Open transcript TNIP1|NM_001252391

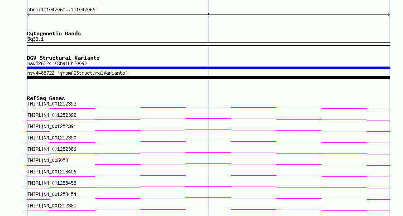[x=52, y=126]
